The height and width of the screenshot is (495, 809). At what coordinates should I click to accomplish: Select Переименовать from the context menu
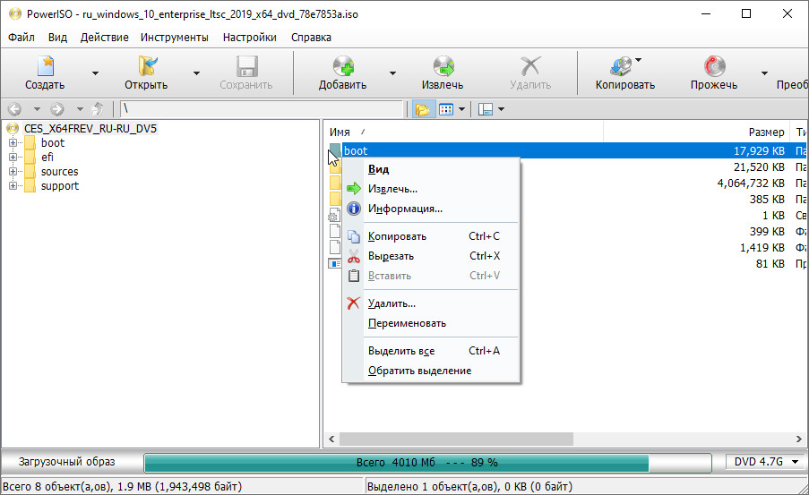pos(407,323)
